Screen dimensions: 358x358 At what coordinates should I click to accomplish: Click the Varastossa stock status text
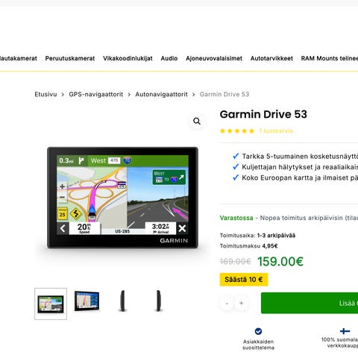coord(236,218)
